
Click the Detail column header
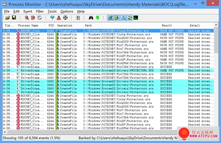point(201,25)
